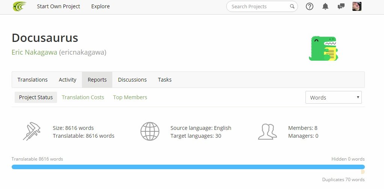Open the help question mark icon
The width and height of the screenshot is (384, 189).
pyautogui.click(x=310, y=6)
